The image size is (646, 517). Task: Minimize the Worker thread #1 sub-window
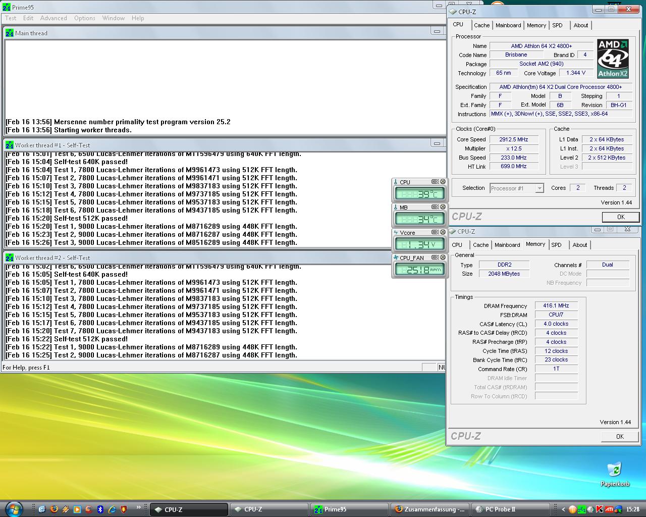pos(437,144)
